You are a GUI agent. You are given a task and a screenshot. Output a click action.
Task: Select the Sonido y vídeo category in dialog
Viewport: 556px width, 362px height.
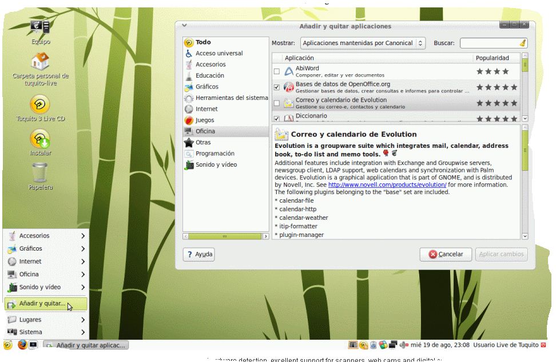[225, 164]
